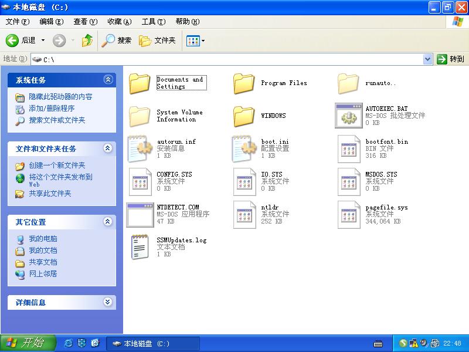
Task: Launch Internet Explorer from Quick Launch
Action: [x=68, y=343]
